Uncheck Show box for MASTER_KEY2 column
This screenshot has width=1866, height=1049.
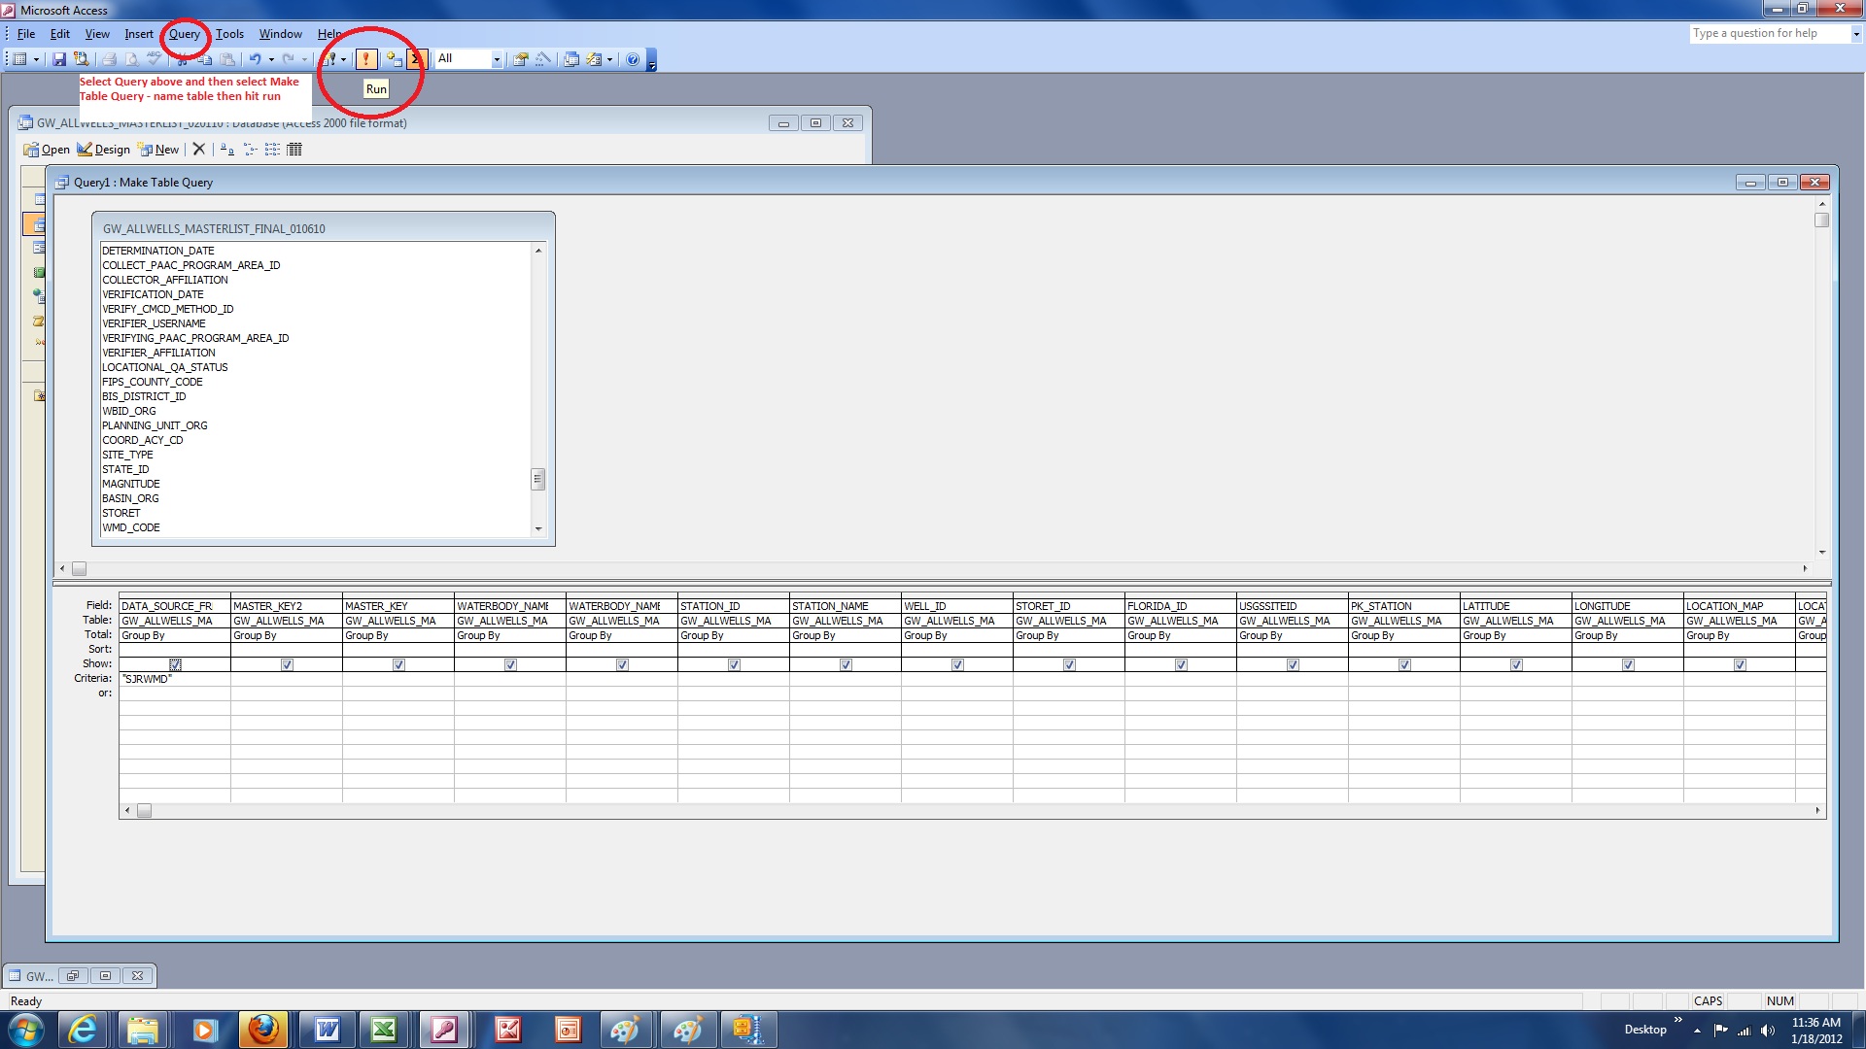click(287, 665)
